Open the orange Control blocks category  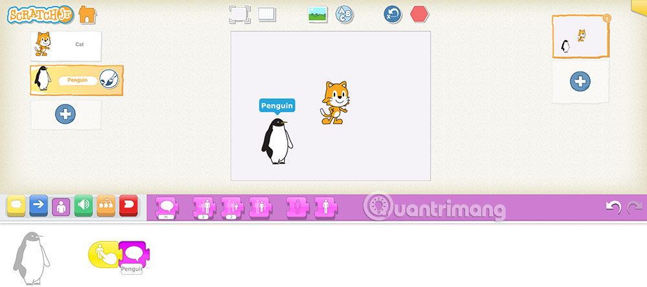(106, 205)
